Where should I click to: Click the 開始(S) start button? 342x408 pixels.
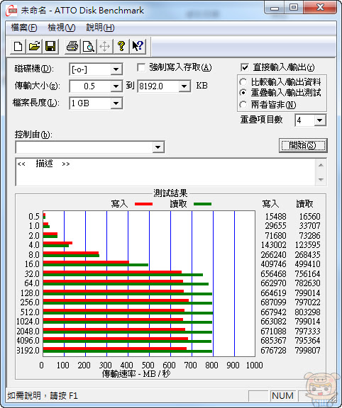click(303, 145)
